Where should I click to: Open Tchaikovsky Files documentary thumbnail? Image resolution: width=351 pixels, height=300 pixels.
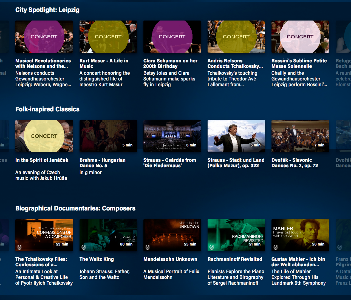click(x=44, y=235)
